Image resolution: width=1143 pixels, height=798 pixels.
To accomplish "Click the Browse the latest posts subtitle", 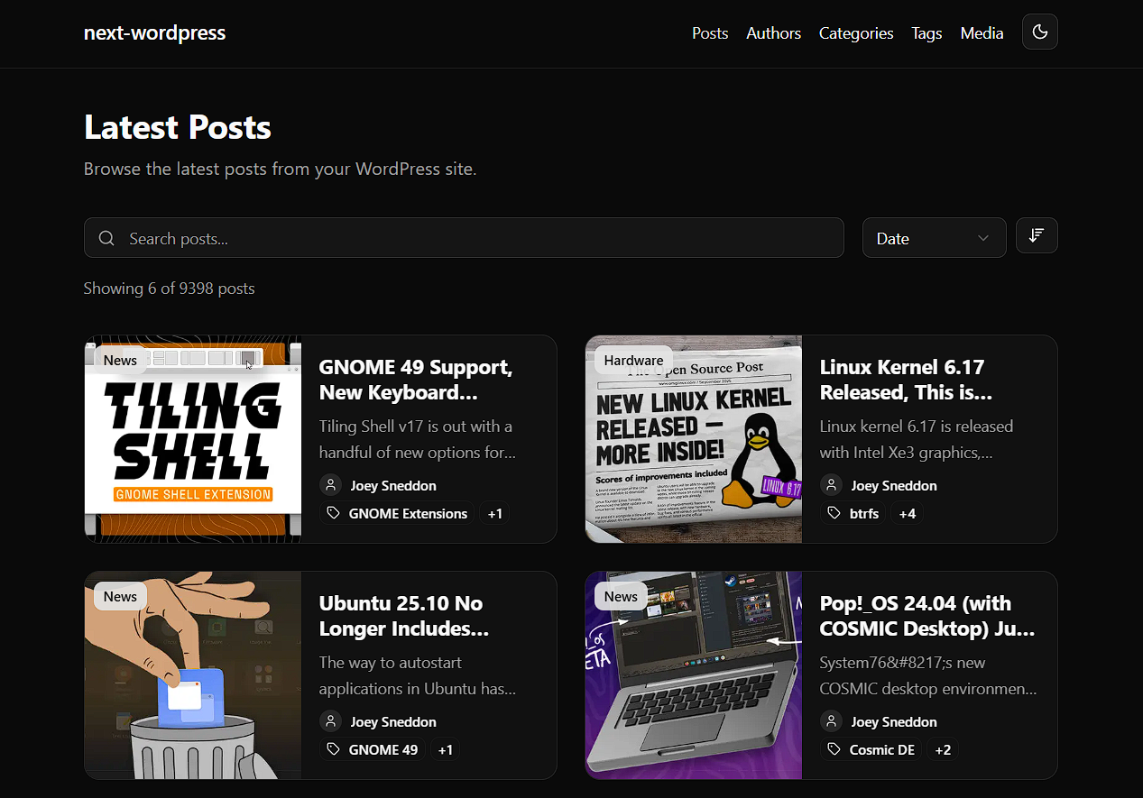I will tap(280, 169).
